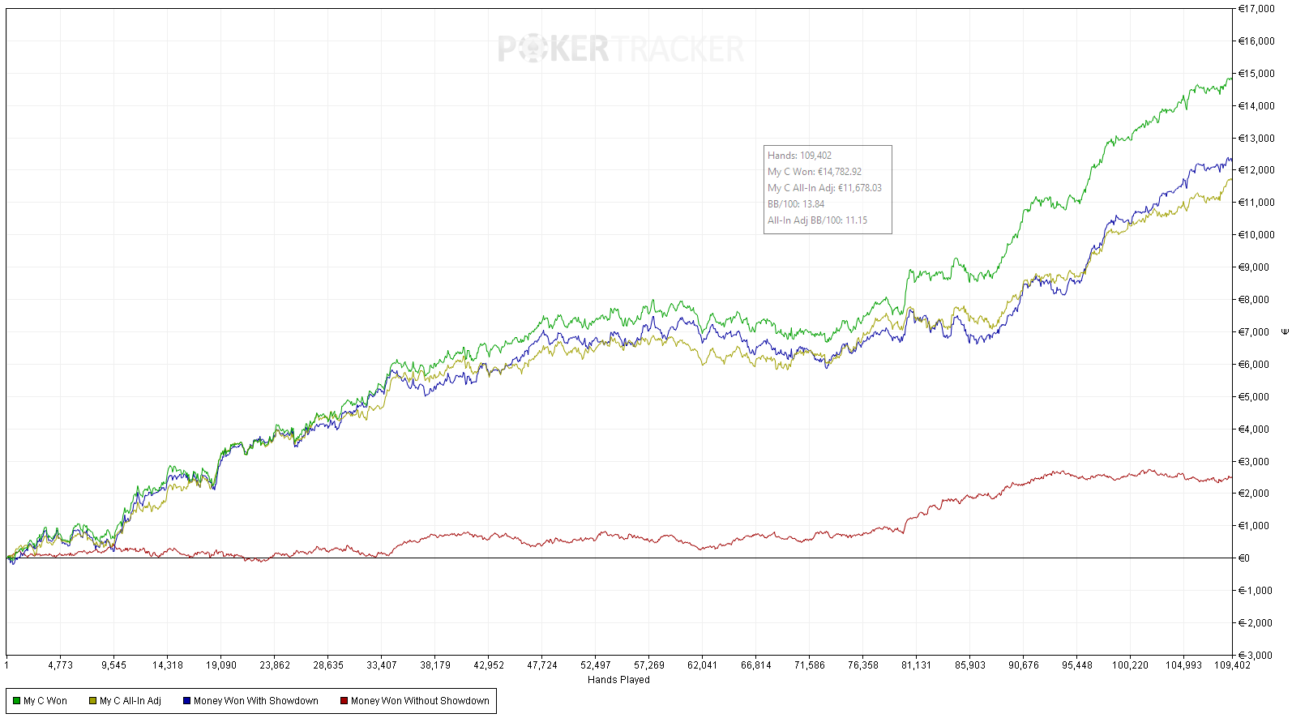The image size is (1292, 718).
Task: Select the My C Won legend label
Action: [x=45, y=701]
